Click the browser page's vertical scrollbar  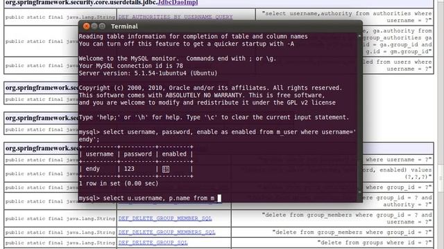pyautogui.click(x=441, y=124)
